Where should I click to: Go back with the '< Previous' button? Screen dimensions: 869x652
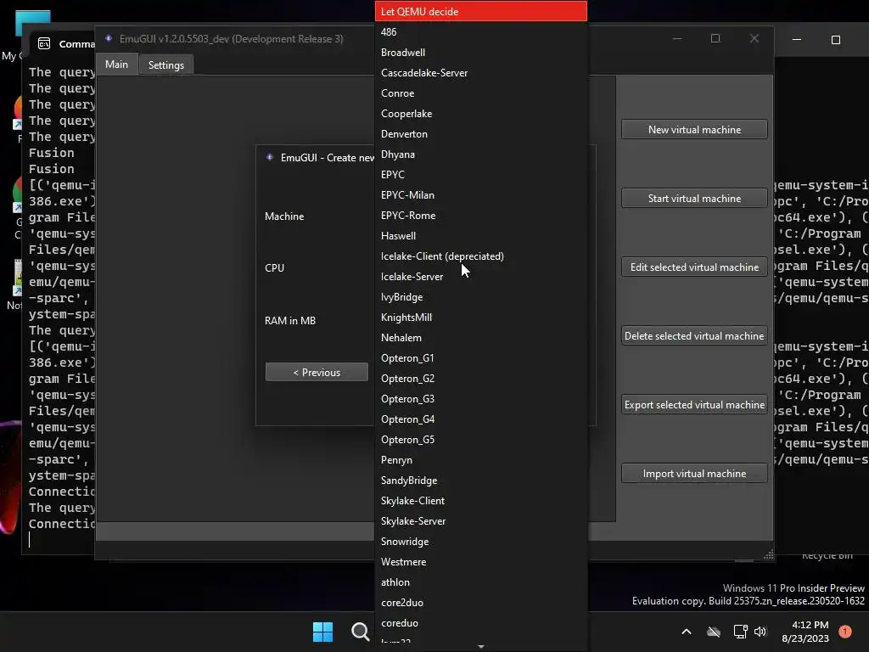point(317,373)
